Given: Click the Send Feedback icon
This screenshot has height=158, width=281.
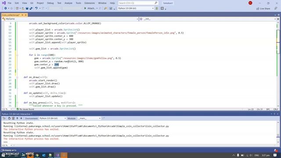Looking at the screenshot, I should pos(276,8).
